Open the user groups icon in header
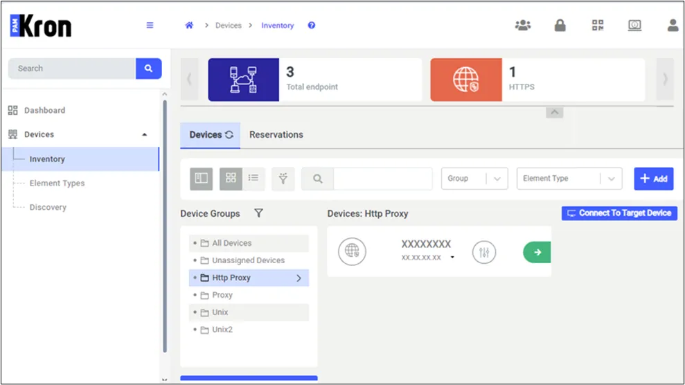The width and height of the screenshot is (685, 385). [523, 26]
